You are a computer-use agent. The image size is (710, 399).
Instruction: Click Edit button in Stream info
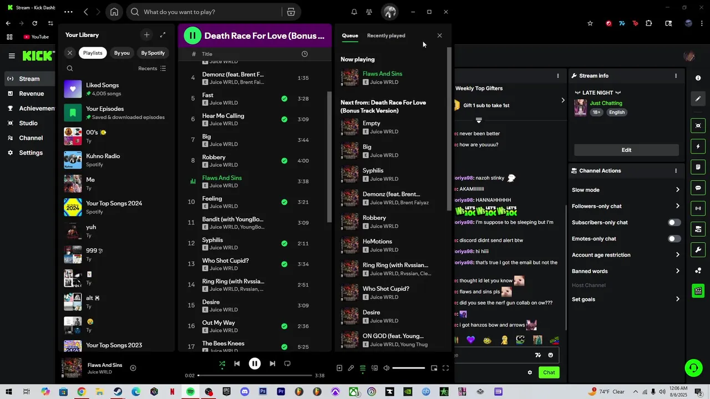click(x=626, y=150)
